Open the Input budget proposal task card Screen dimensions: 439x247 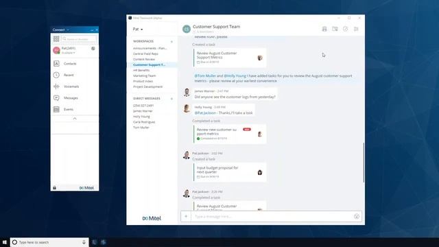pos(230,172)
